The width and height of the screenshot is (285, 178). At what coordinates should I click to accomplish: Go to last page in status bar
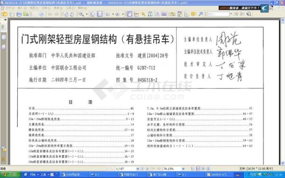tap(148, 169)
